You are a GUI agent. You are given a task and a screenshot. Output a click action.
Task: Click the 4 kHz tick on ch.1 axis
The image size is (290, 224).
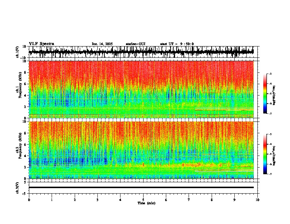point(25,96)
